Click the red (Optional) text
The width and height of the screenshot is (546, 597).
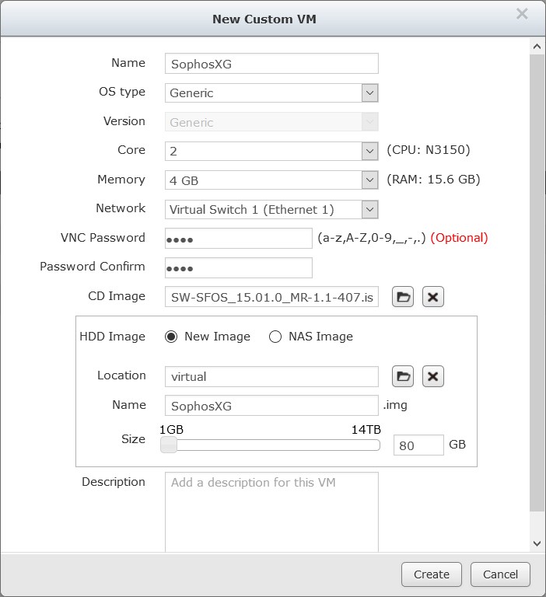pyautogui.click(x=459, y=238)
